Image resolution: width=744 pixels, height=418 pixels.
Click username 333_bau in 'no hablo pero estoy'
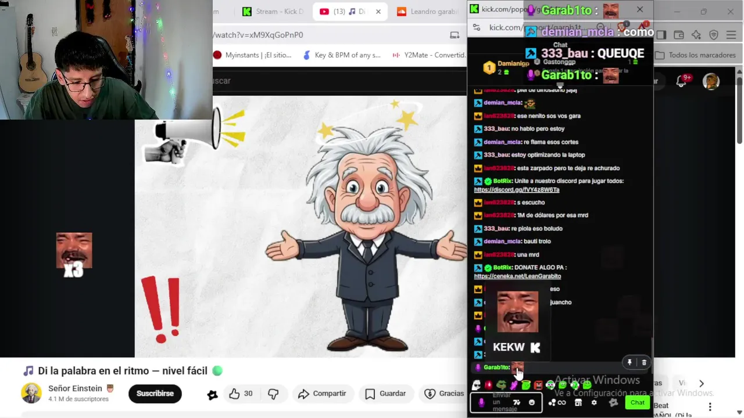tap(497, 129)
